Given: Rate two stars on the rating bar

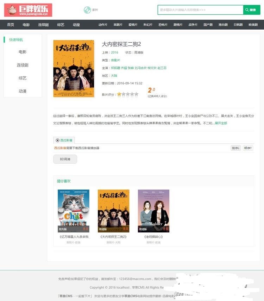Looking at the screenshot, I should 124,94.
